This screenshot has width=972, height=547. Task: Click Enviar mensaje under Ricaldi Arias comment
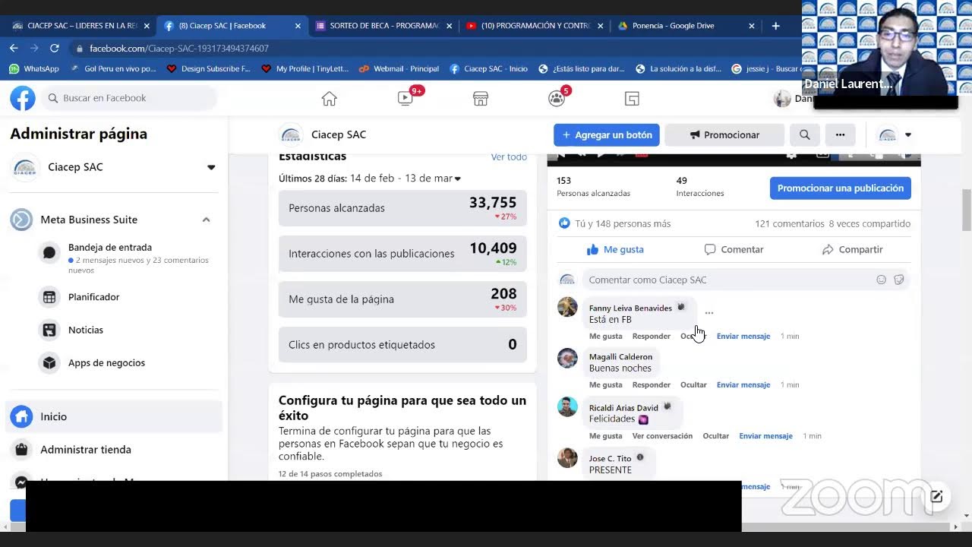point(765,436)
